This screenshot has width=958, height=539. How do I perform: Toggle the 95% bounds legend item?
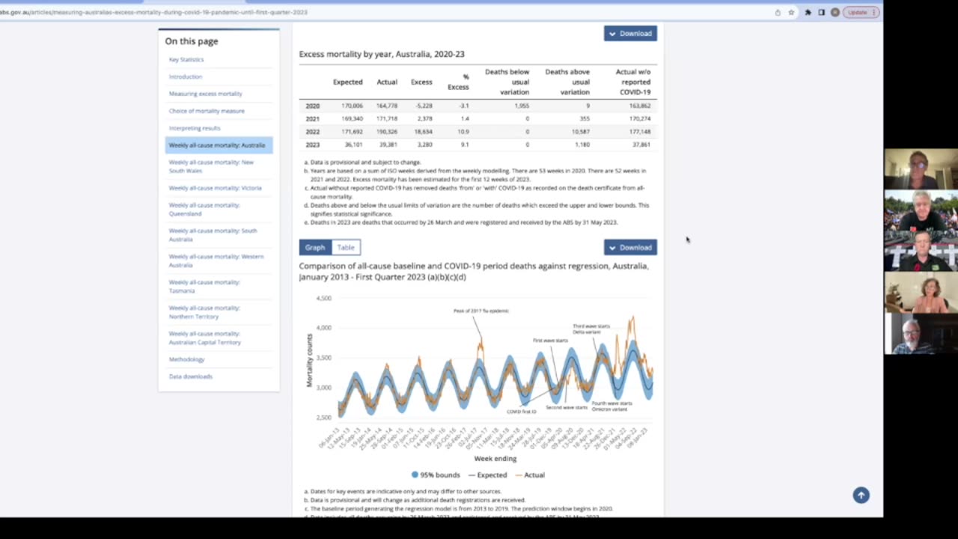(436, 475)
